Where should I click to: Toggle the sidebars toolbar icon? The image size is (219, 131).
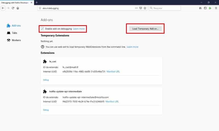click(205, 8)
